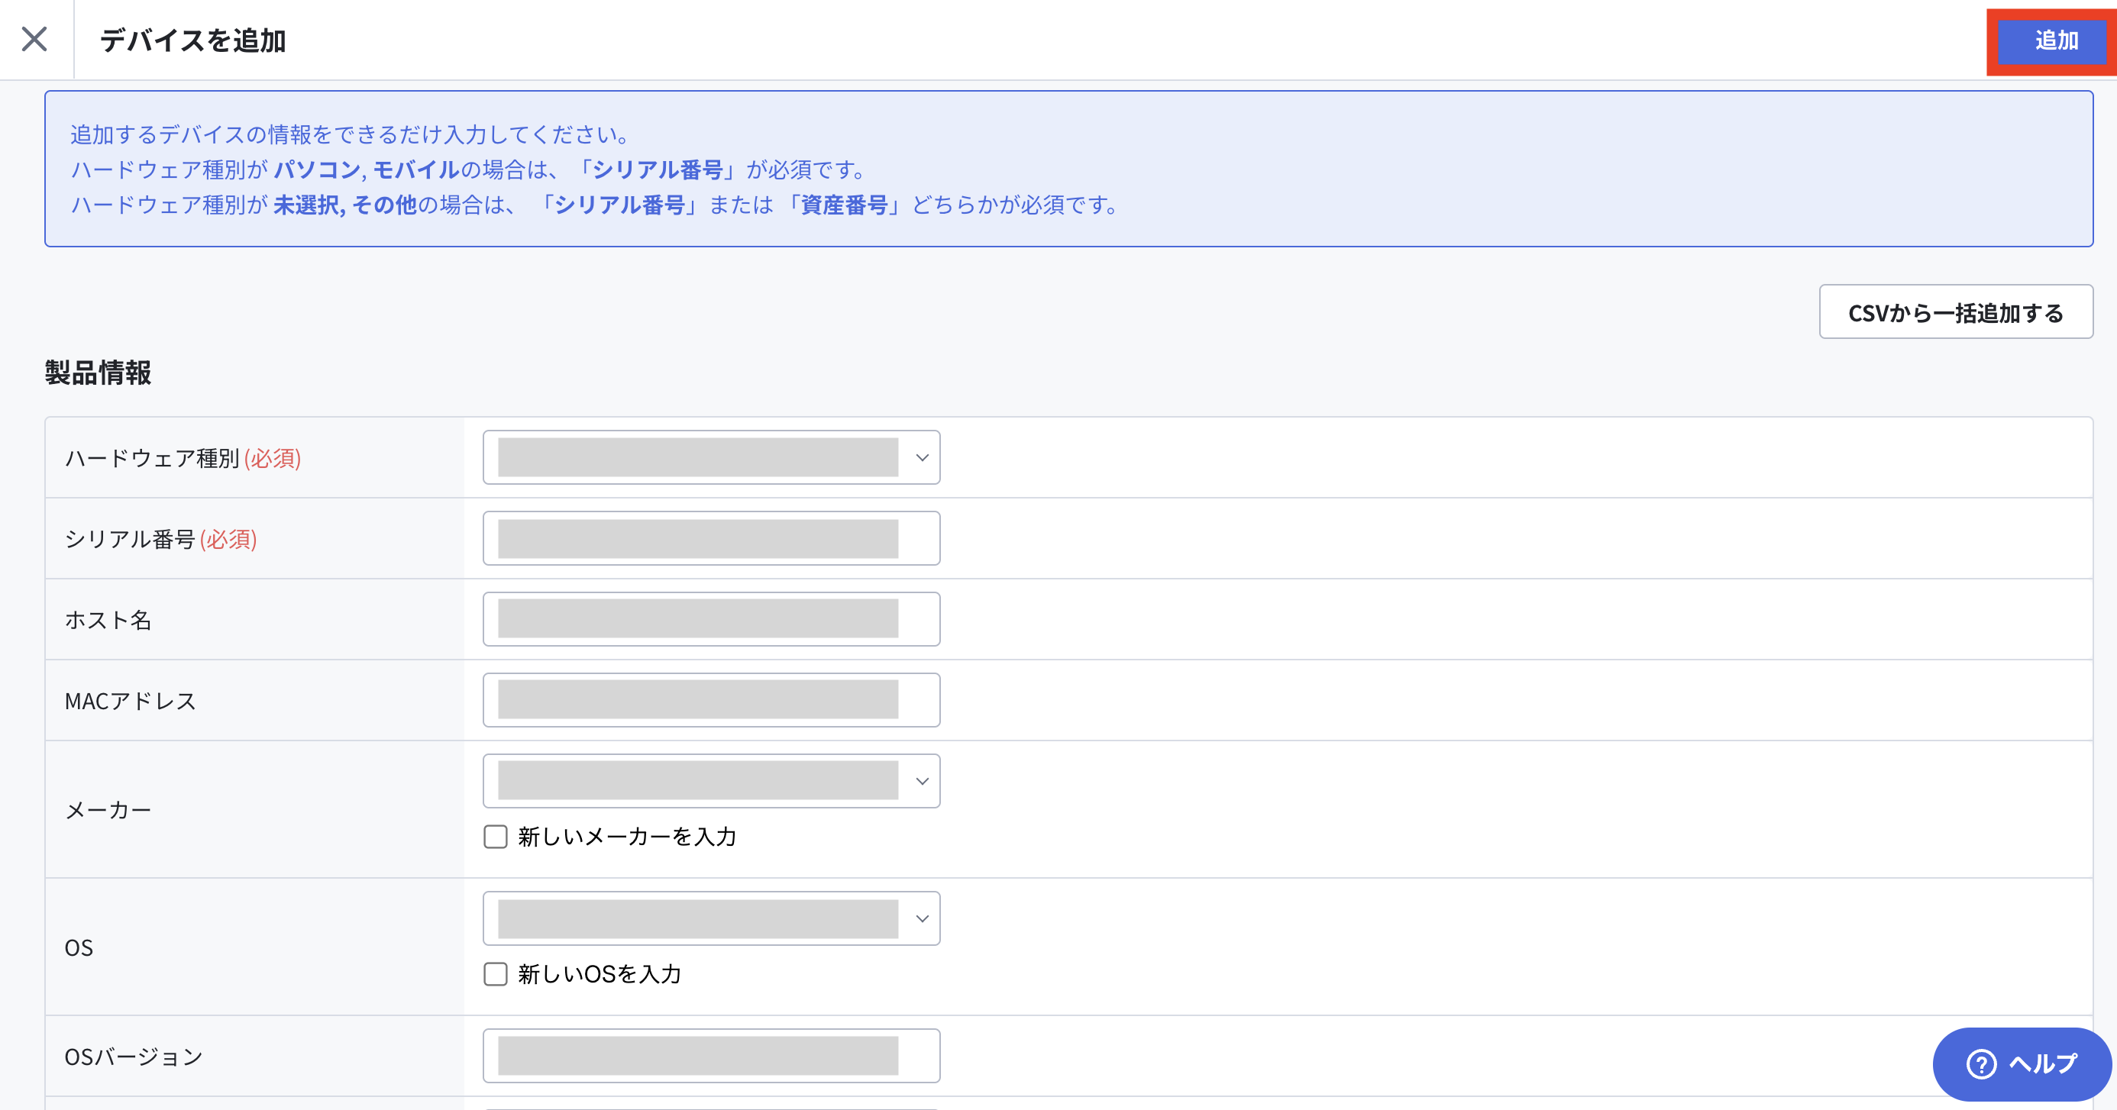Click the OS dropdown chevron arrow

(922, 918)
